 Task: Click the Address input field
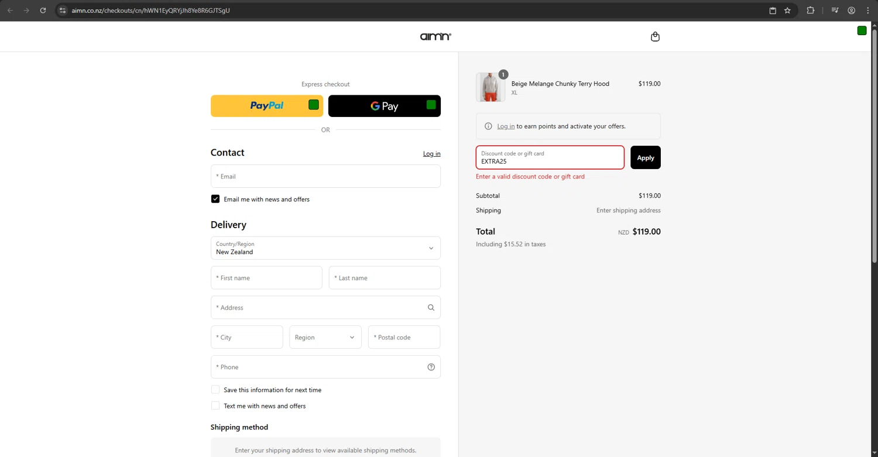click(325, 308)
